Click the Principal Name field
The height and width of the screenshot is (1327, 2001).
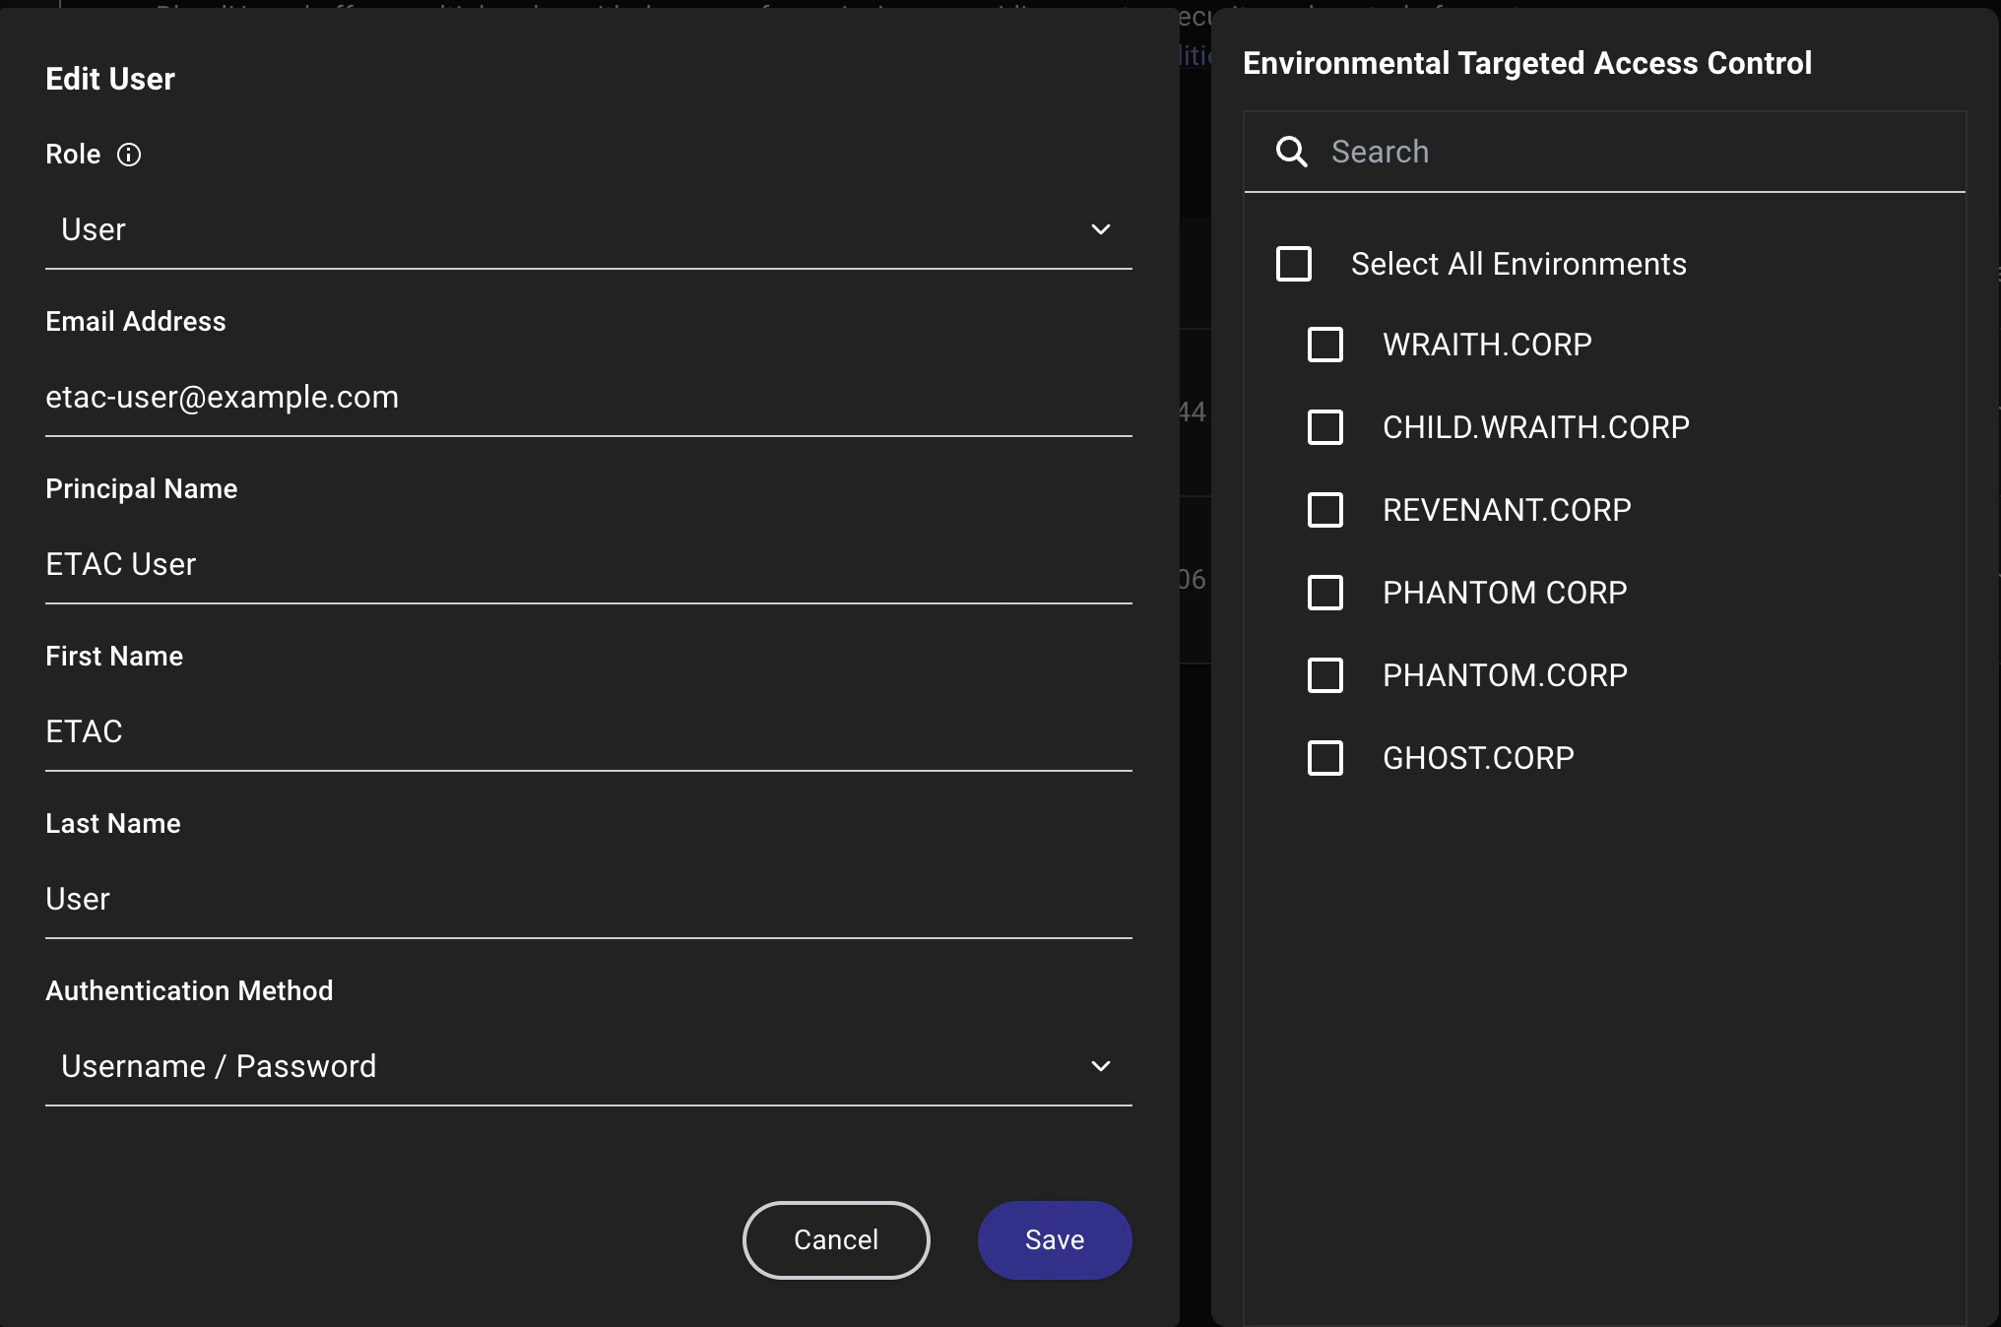(x=588, y=564)
